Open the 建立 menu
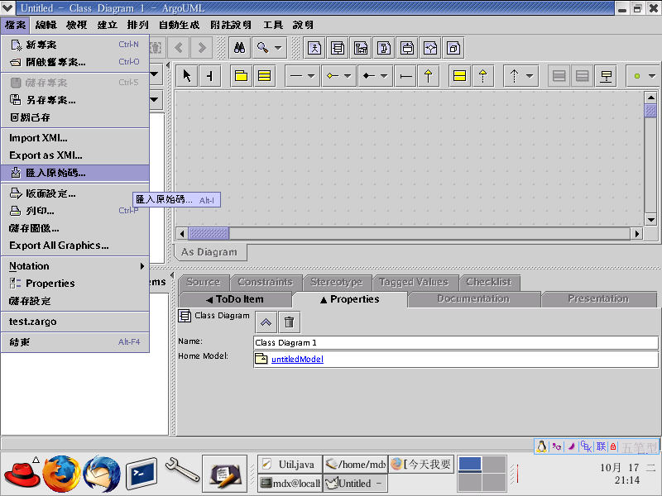662x496 pixels. tap(108, 25)
